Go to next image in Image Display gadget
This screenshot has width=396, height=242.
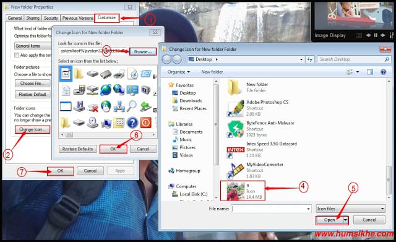pyautogui.click(x=383, y=35)
